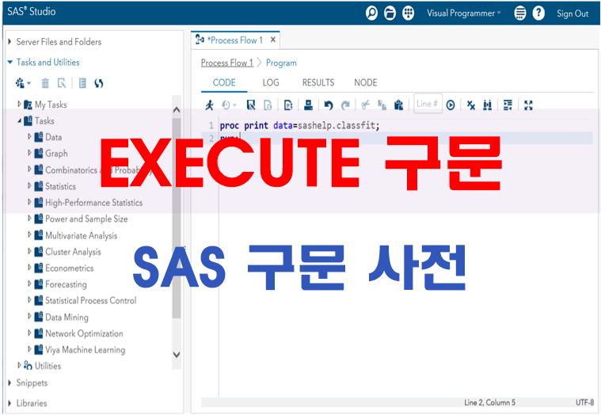Image resolution: width=601 pixels, height=415 pixels.
Task: Click the edit task icon in Tasks toolbar
Action: [x=62, y=83]
